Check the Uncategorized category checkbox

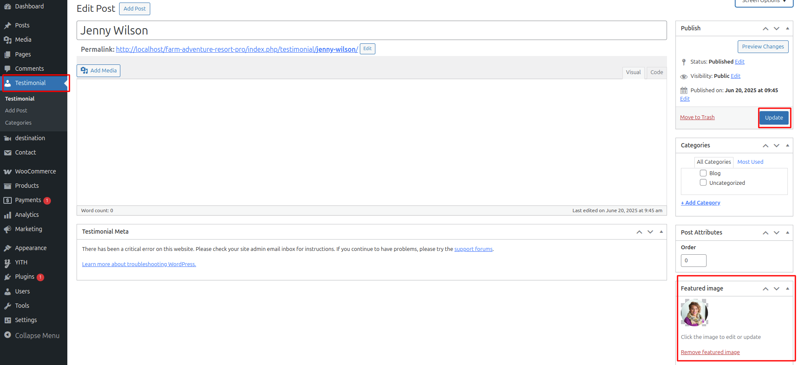703,183
